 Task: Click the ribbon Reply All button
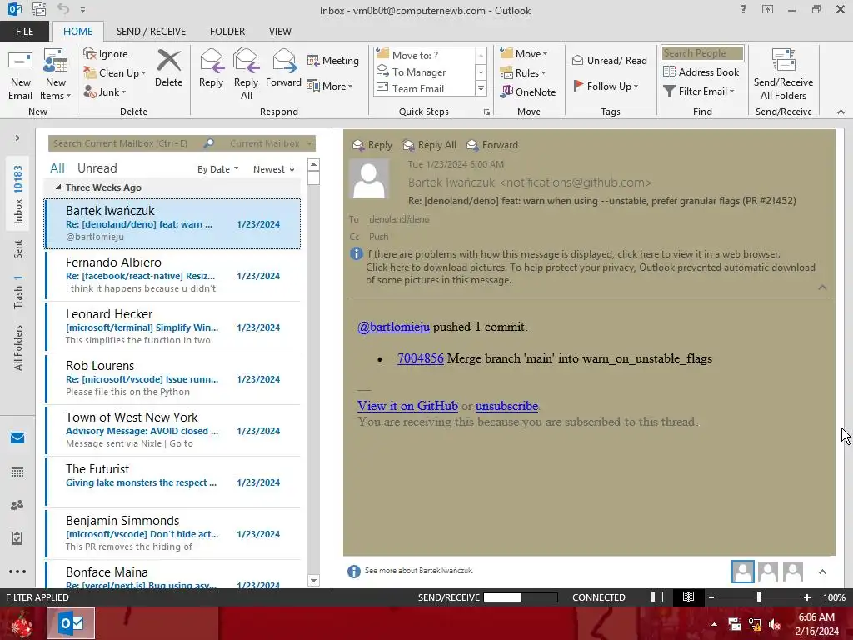(x=246, y=74)
